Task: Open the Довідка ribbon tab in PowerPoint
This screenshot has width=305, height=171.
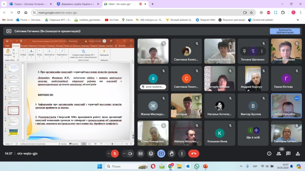Action: 102,46
